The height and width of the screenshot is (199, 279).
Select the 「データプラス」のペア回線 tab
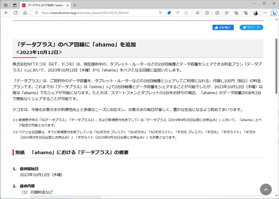tap(45, 6)
